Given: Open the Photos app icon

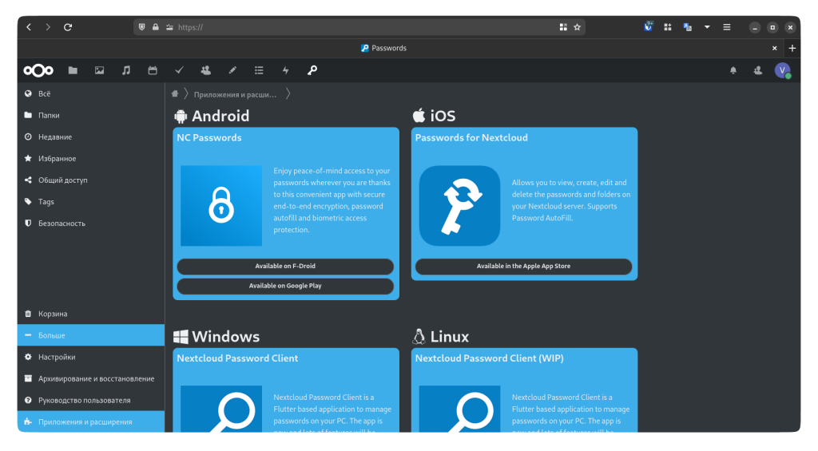Looking at the screenshot, I should coord(99,70).
